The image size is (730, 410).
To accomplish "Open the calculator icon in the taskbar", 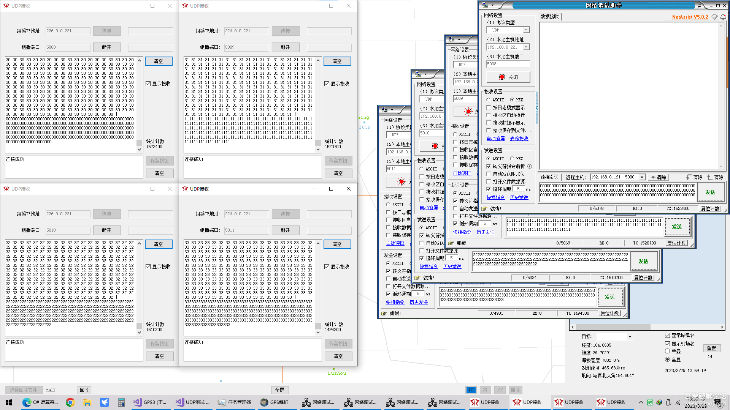I will (121, 402).
